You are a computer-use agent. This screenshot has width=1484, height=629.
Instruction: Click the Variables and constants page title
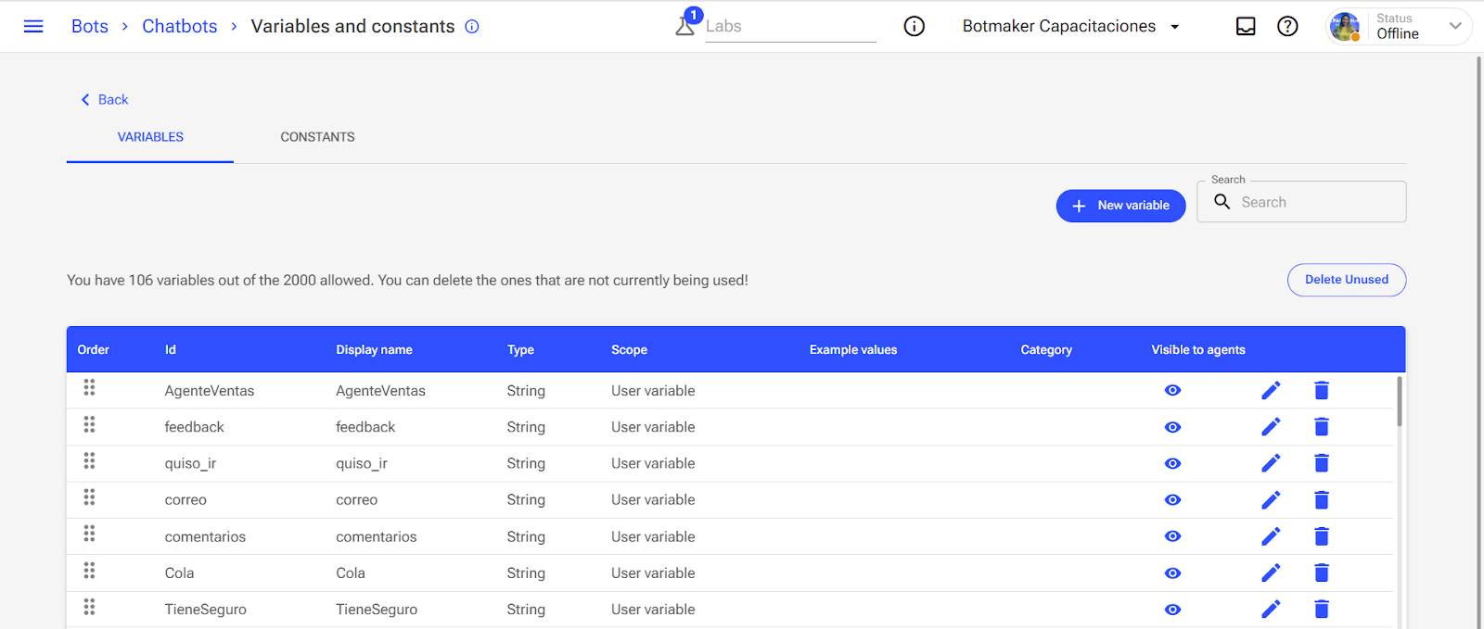click(x=352, y=26)
